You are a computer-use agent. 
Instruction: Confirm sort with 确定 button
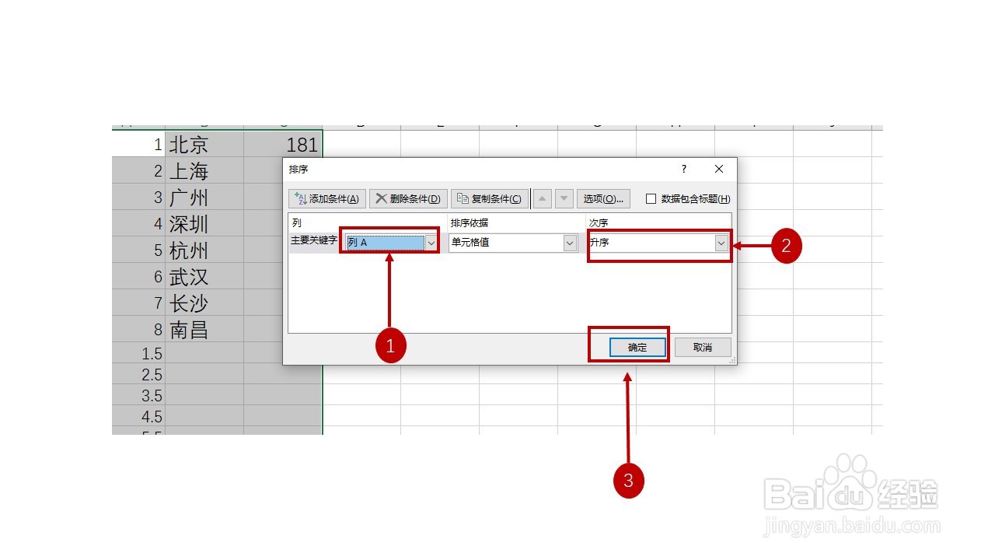637,347
